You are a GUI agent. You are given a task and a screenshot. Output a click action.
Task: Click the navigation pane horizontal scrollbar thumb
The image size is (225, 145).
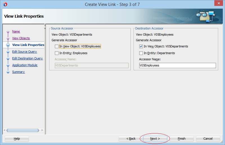(x=23, y=130)
